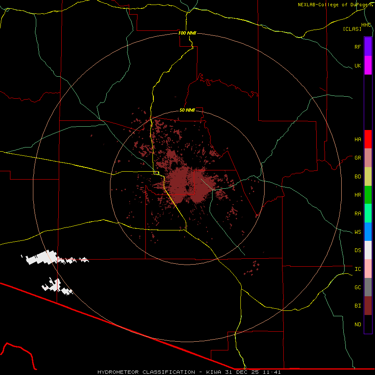
Task: Click the WS blue legend swatch
Action: coord(368,232)
